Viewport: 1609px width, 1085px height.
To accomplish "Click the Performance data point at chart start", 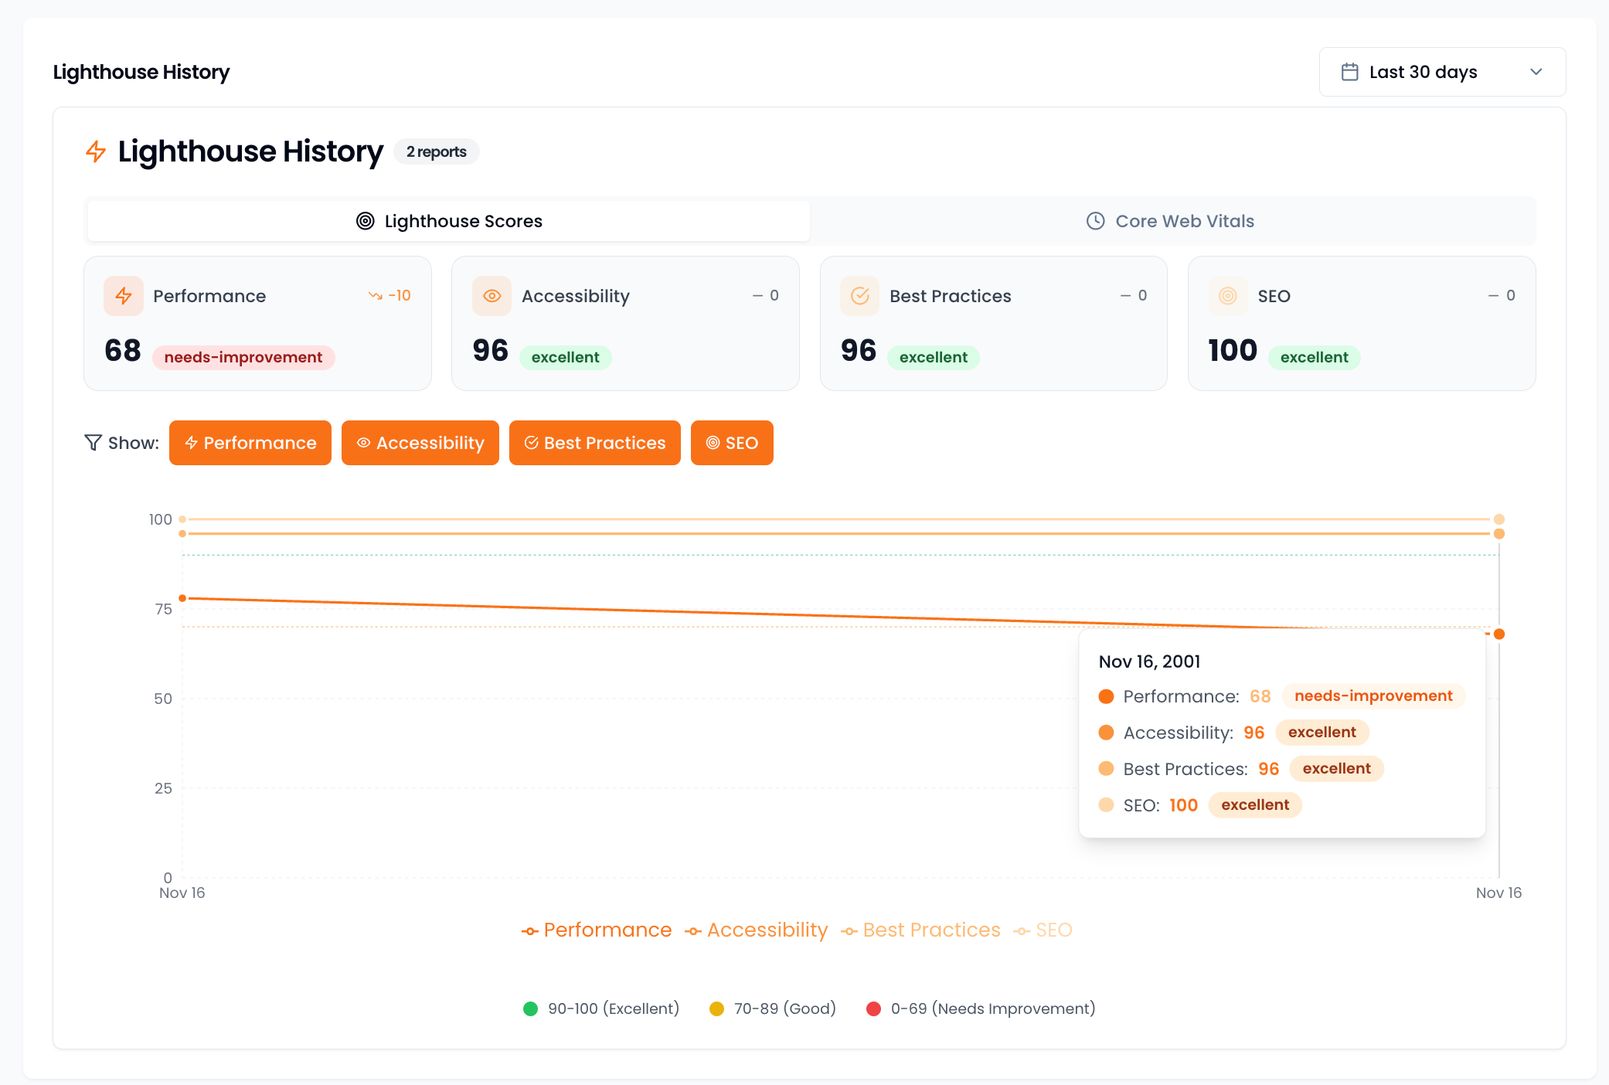I will coord(182,598).
